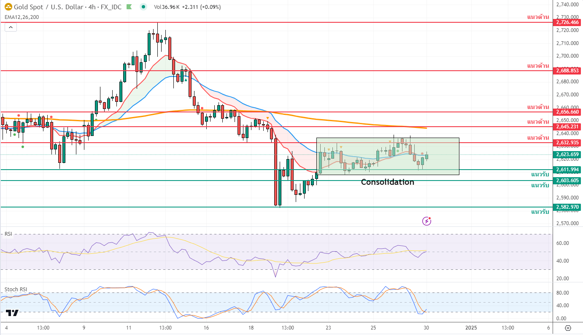The image size is (583, 335).
Task: Click the 2,632.935 red price tag
Action: [567, 143]
